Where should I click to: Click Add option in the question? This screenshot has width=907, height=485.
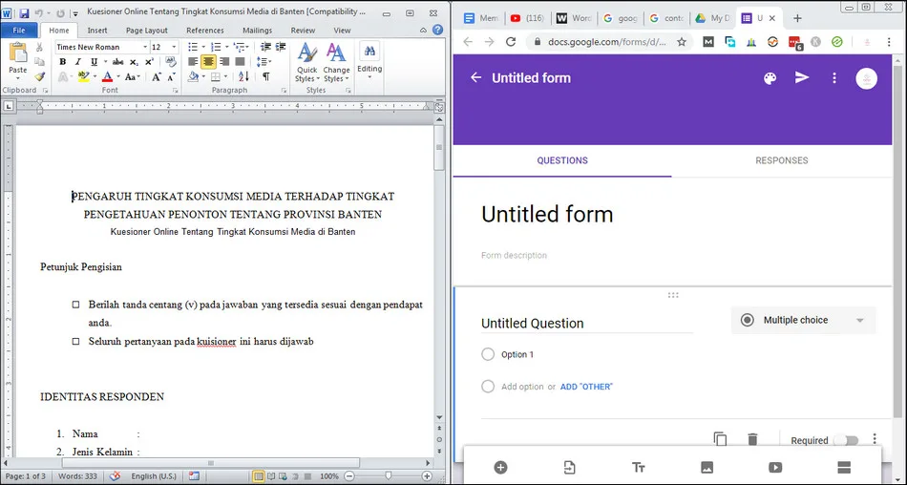(x=522, y=387)
